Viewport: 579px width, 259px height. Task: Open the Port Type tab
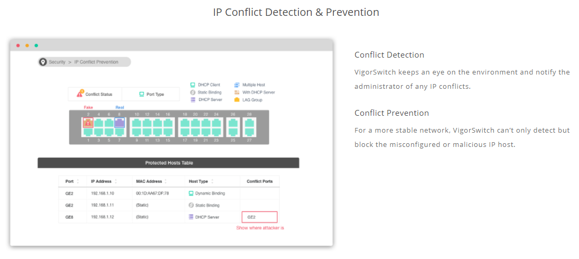click(151, 94)
